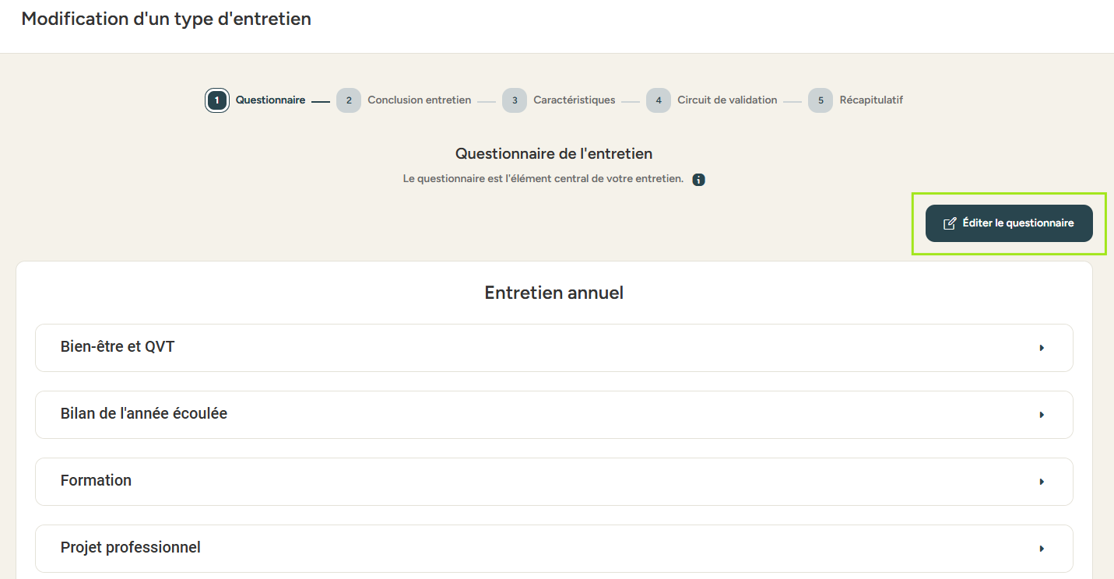Go to Récapitulatif step
The width and height of the screenshot is (1114, 579).
point(871,100)
